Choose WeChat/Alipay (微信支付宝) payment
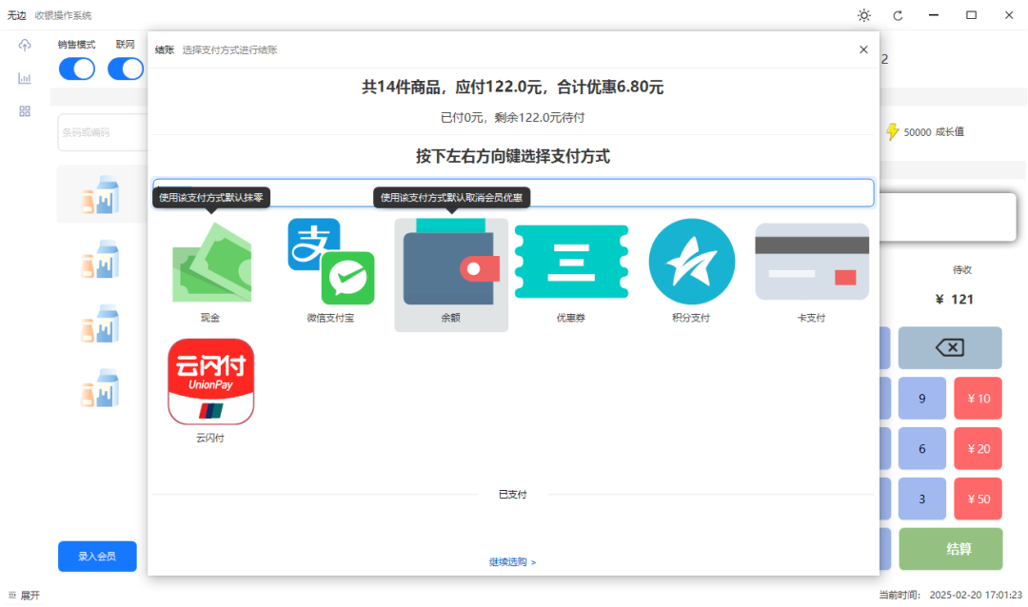Screen dimensions: 1028x607 [331, 262]
